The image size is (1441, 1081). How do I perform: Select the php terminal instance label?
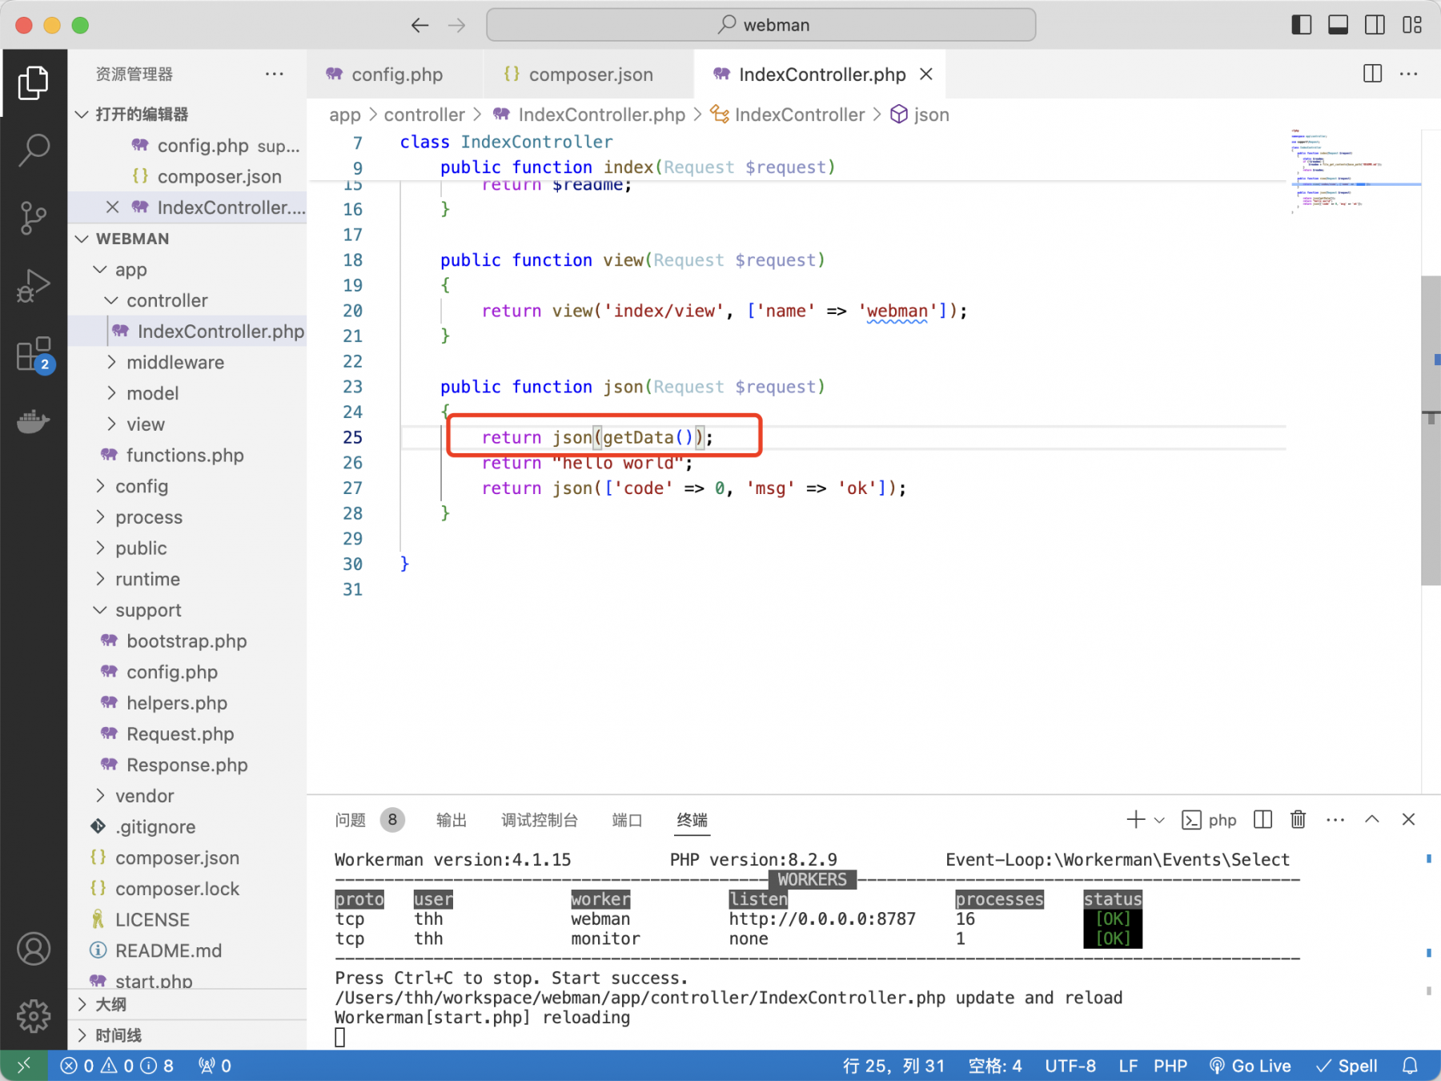coord(1210,819)
